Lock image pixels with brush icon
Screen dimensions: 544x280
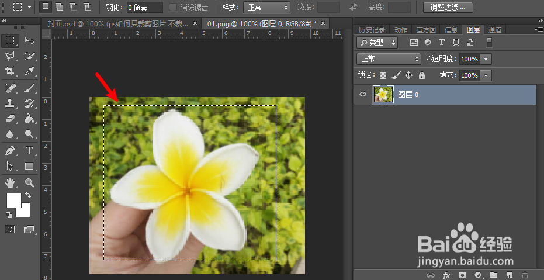pyautogui.click(x=396, y=75)
